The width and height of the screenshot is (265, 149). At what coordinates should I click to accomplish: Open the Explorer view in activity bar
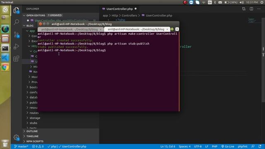tap(17, 10)
